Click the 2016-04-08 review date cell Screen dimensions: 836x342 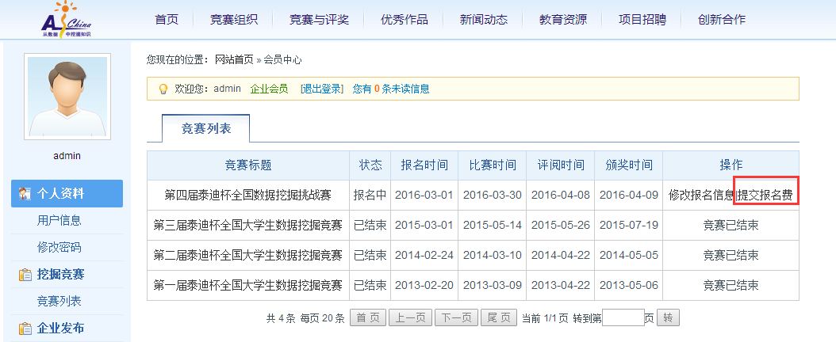(560, 196)
